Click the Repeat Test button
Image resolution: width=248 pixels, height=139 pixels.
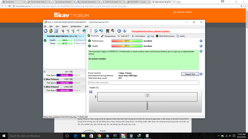pyautogui.click(x=190, y=74)
